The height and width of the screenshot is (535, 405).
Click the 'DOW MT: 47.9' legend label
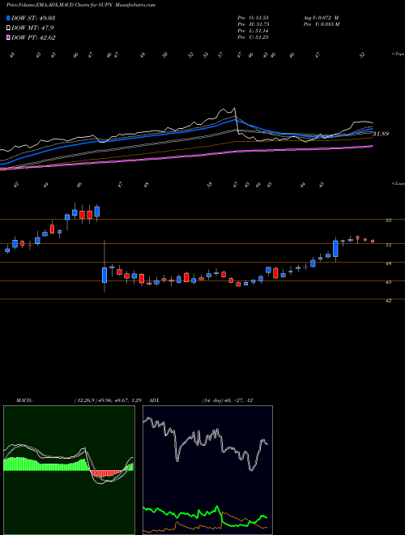click(32, 28)
